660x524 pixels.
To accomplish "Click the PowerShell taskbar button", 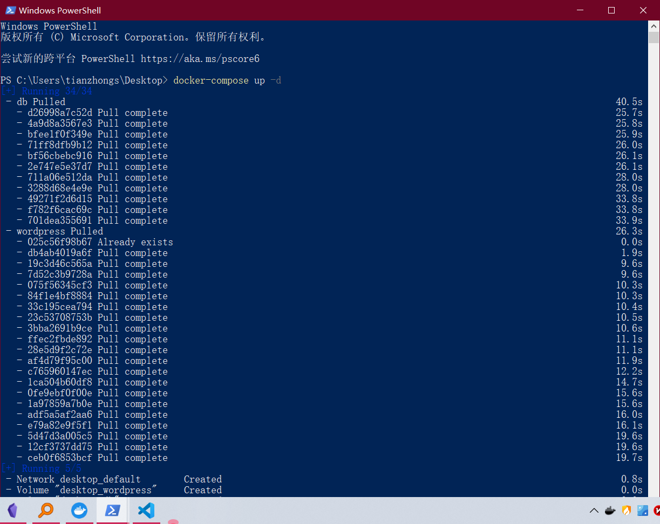I will click(x=112, y=510).
